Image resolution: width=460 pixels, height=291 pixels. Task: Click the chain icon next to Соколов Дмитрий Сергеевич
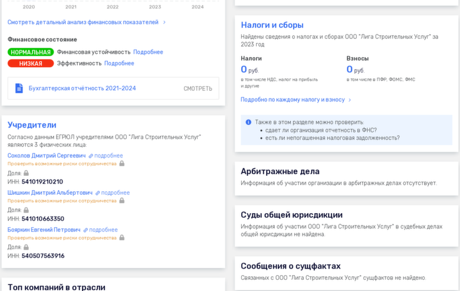[x=91, y=156]
